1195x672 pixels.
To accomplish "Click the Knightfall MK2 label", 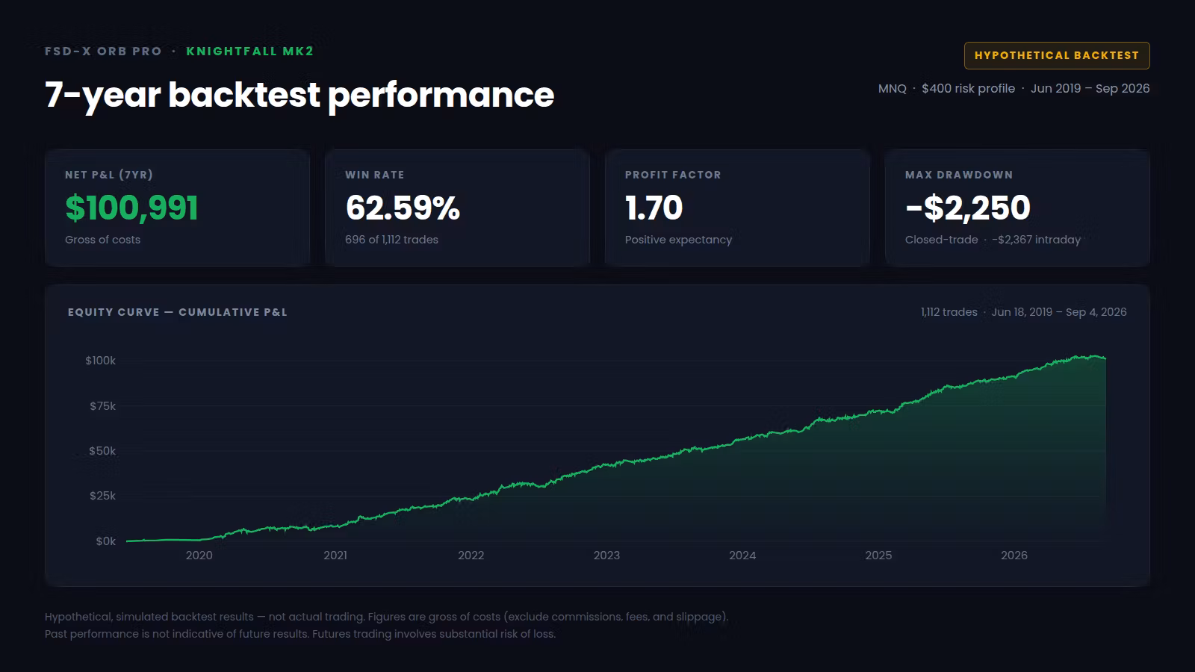I will coord(250,51).
